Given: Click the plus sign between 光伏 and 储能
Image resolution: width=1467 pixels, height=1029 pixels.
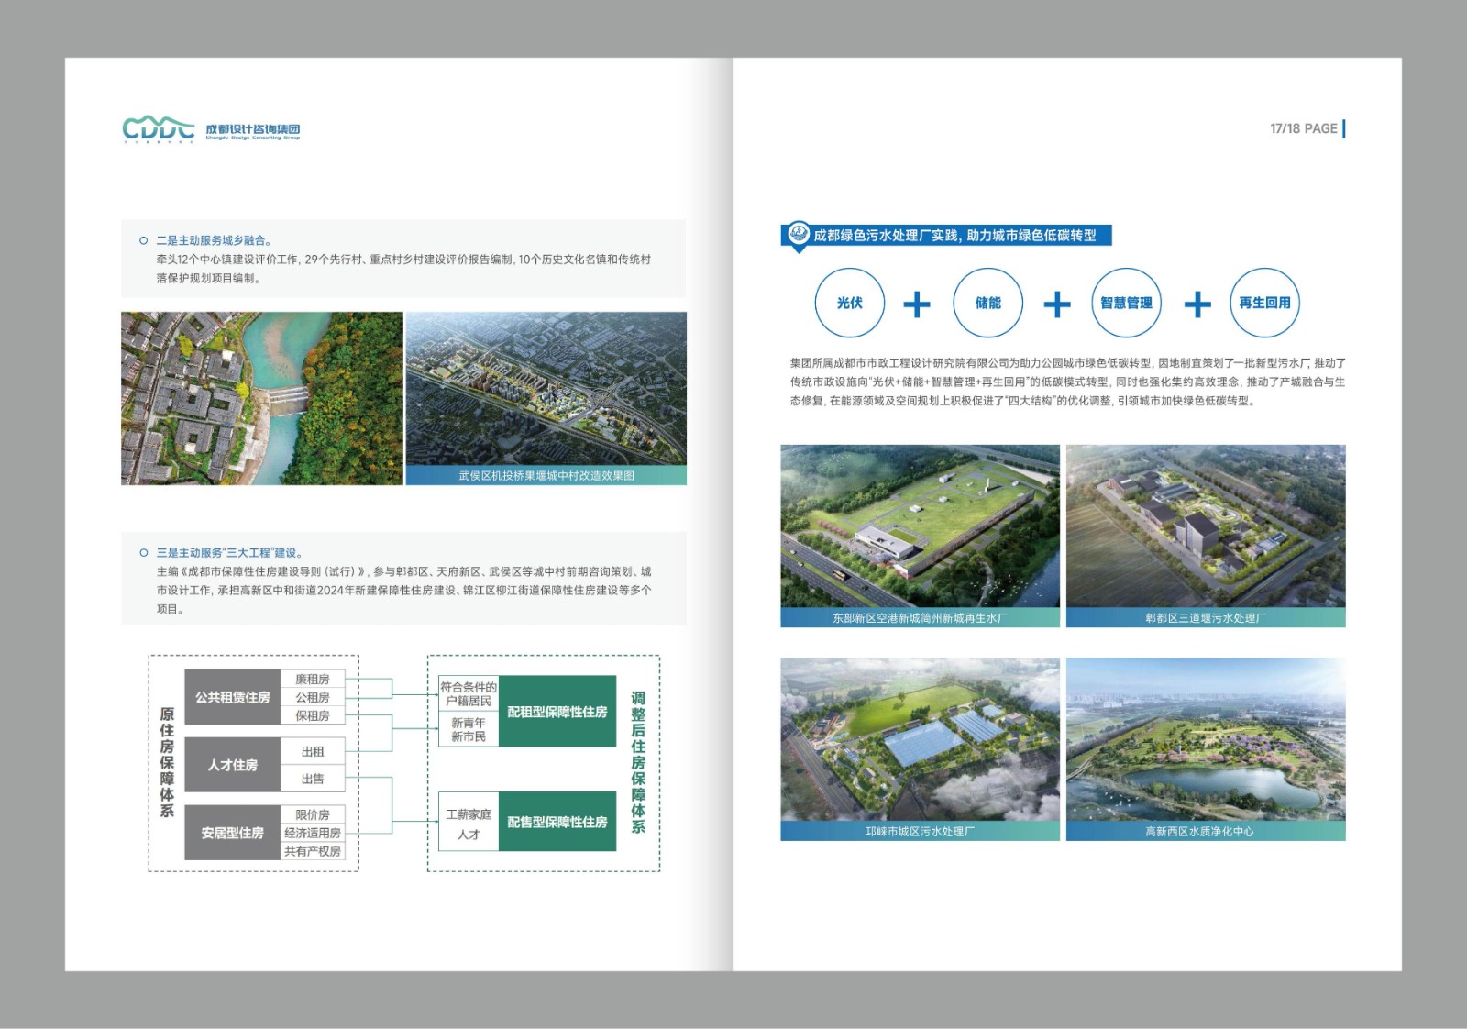Looking at the screenshot, I should (x=917, y=304).
